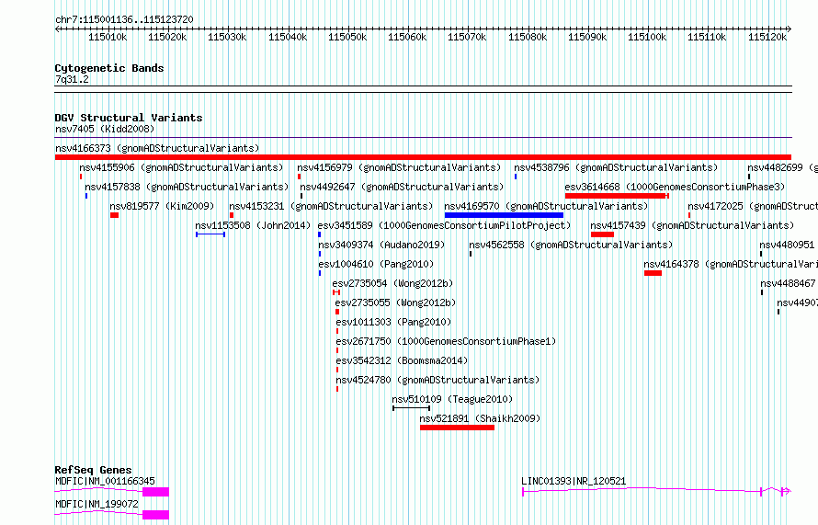This screenshot has width=818, height=525.
Task: Open the esv3542312 (Boomsma2014) label
Action: (x=402, y=360)
